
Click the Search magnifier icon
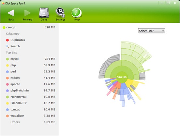[x=7, y=46]
